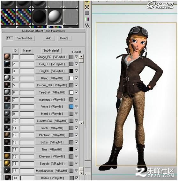Image resolution: width=178 pixels, height=181 pixels.
Task: Click the MetalLunettes material preview sphere
Action: point(7,170)
